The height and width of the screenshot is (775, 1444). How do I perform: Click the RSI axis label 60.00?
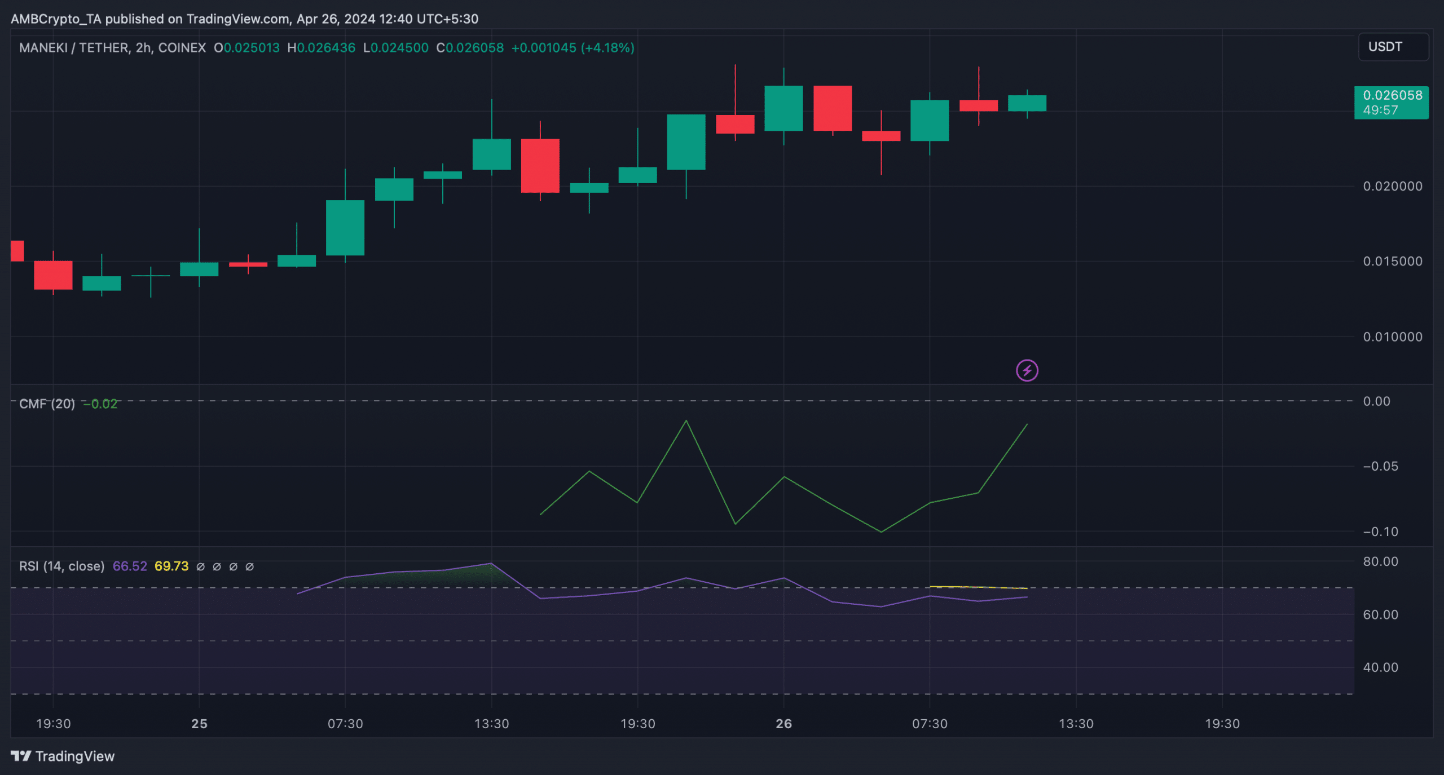(x=1381, y=614)
